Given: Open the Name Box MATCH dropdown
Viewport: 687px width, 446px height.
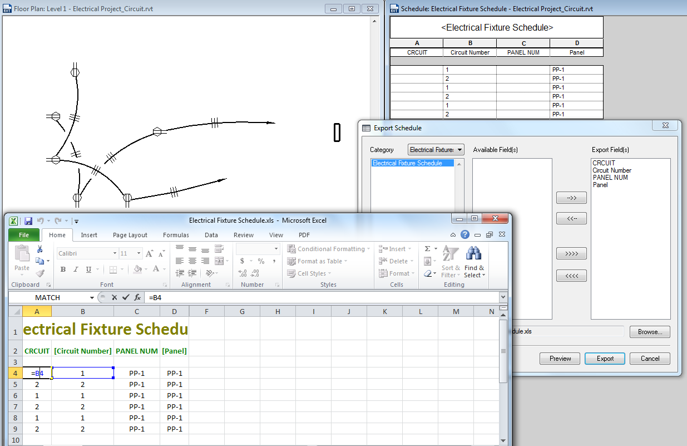Looking at the screenshot, I should click(x=92, y=298).
